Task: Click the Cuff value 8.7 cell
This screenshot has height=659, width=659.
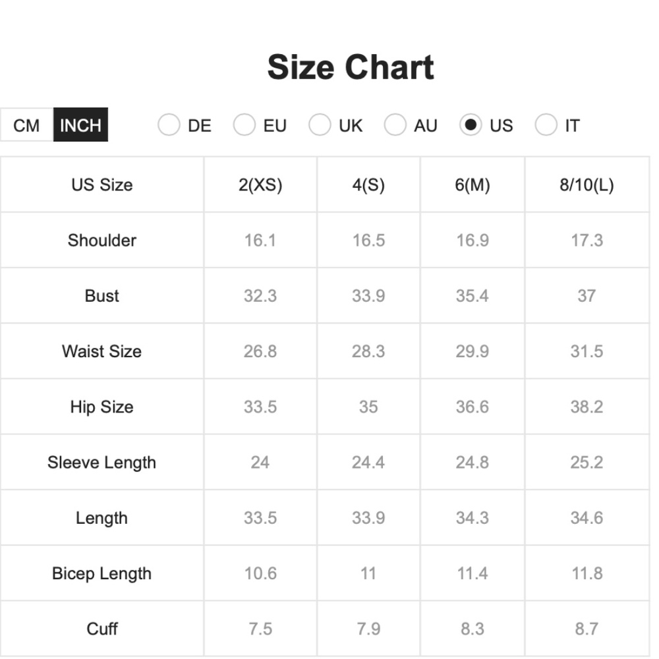Action: point(587,629)
